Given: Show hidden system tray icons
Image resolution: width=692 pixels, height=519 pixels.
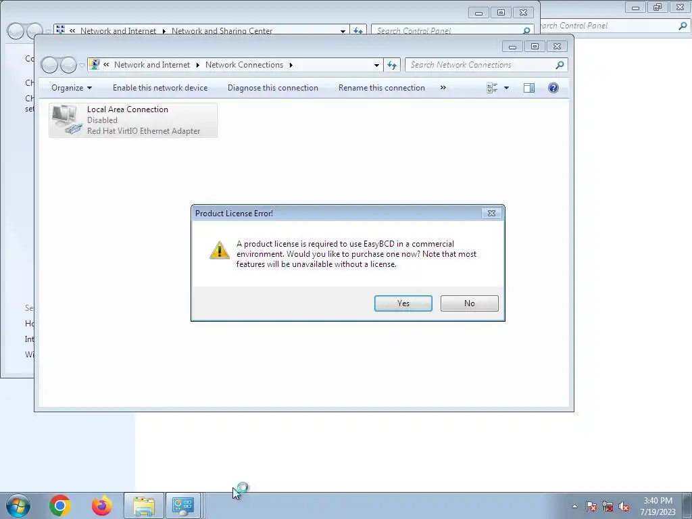Looking at the screenshot, I should (x=574, y=506).
